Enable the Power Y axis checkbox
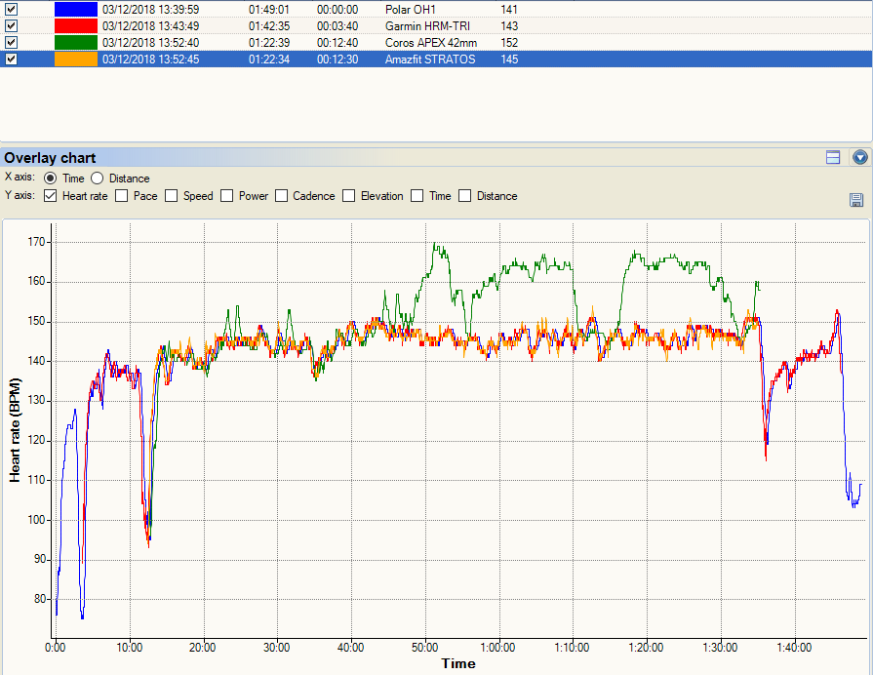This screenshot has width=873, height=675. click(x=226, y=196)
